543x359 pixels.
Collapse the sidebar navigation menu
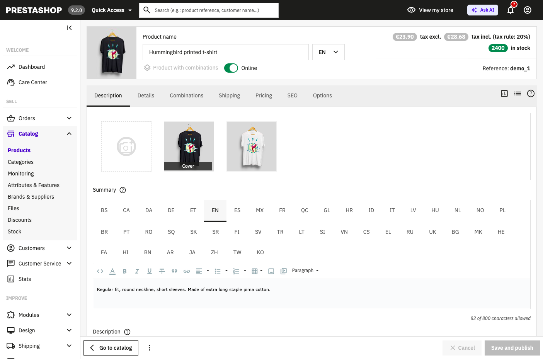69,28
